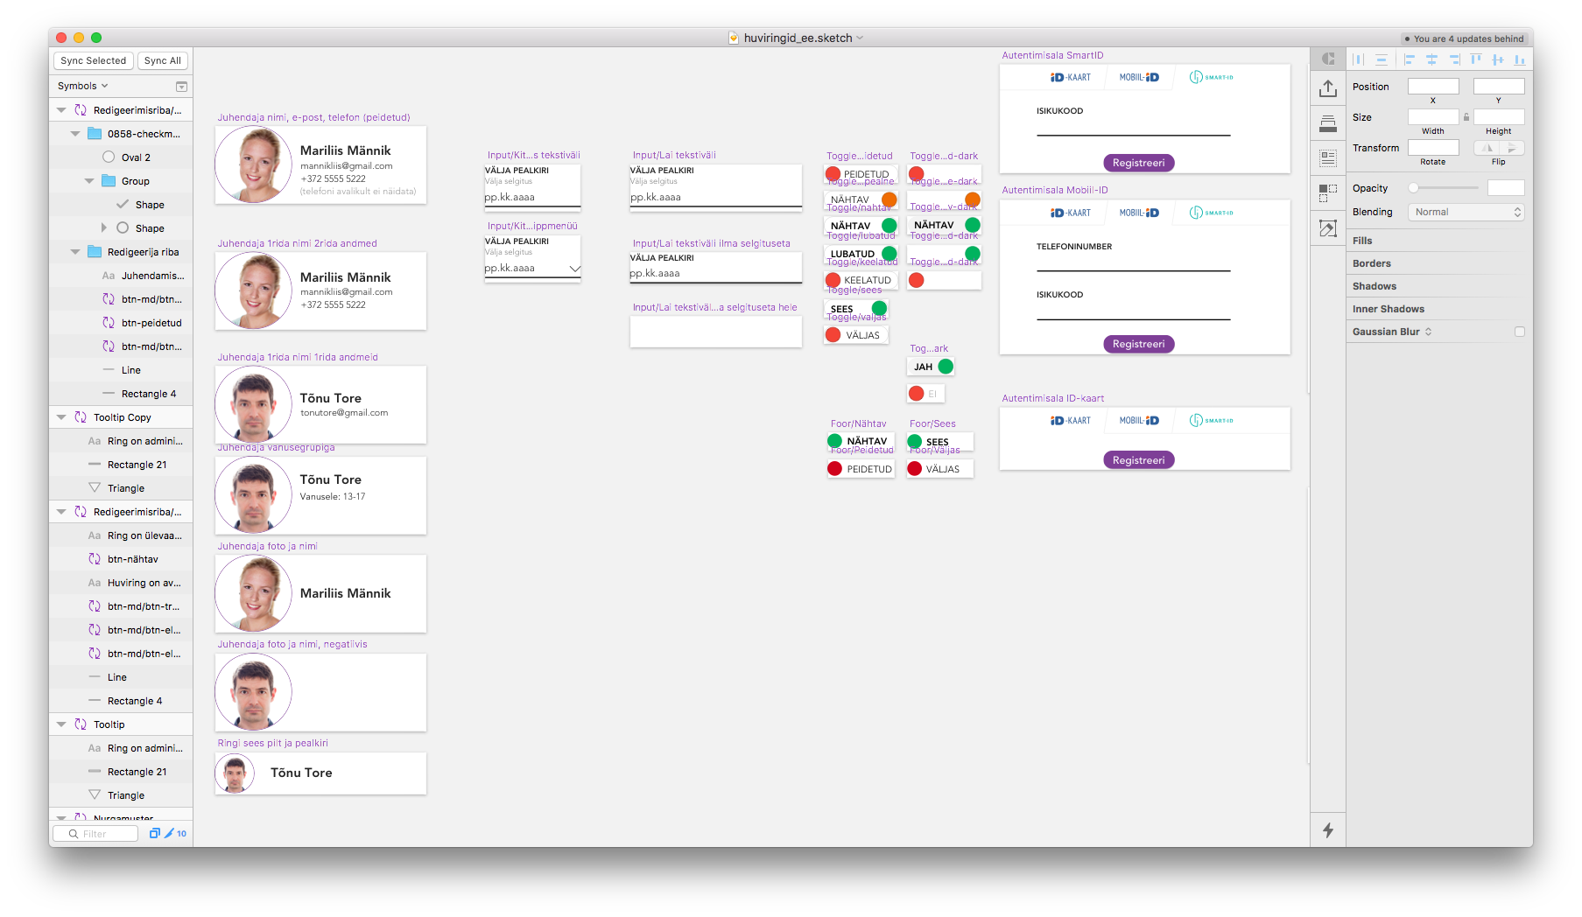Align layers to horizontal center
This screenshot has height=917, width=1582.
pos(1431,59)
